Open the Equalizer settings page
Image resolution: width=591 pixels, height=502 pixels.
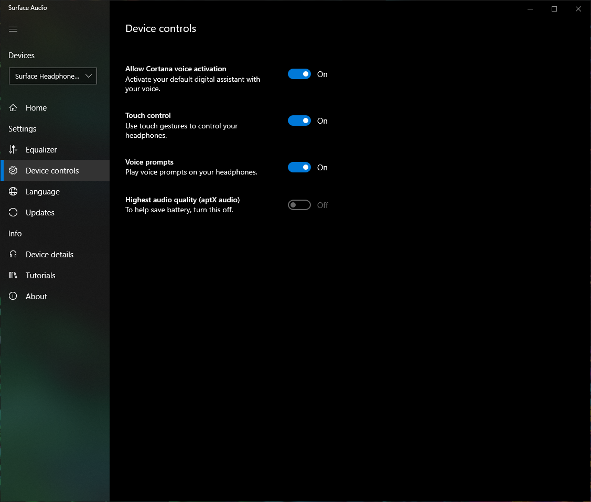(41, 150)
